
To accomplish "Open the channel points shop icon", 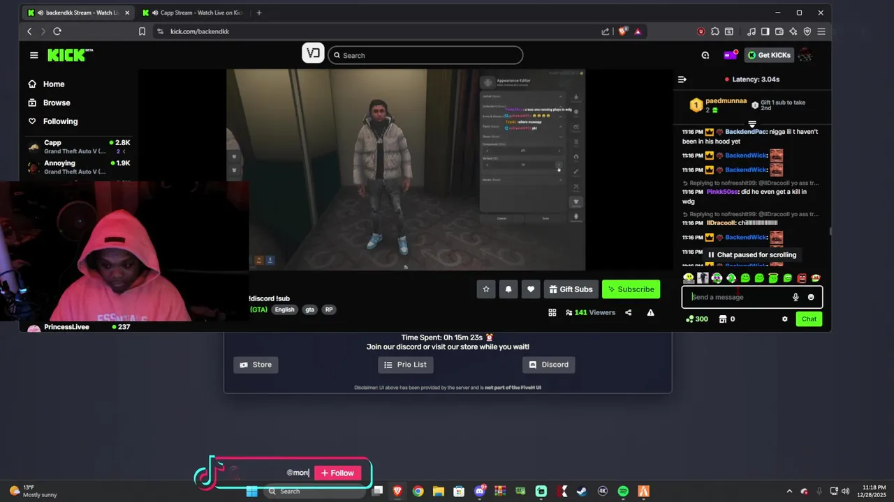I will click(723, 319).
